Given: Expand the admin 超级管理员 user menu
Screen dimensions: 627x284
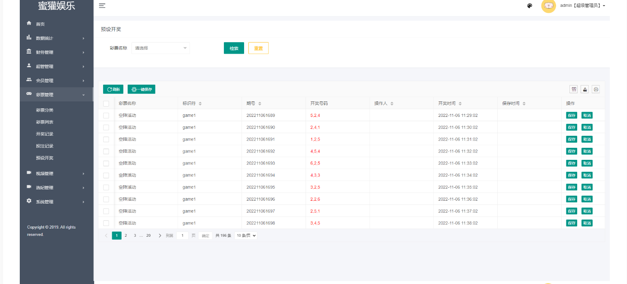Looking at the screenshot, I should (582, 6).
